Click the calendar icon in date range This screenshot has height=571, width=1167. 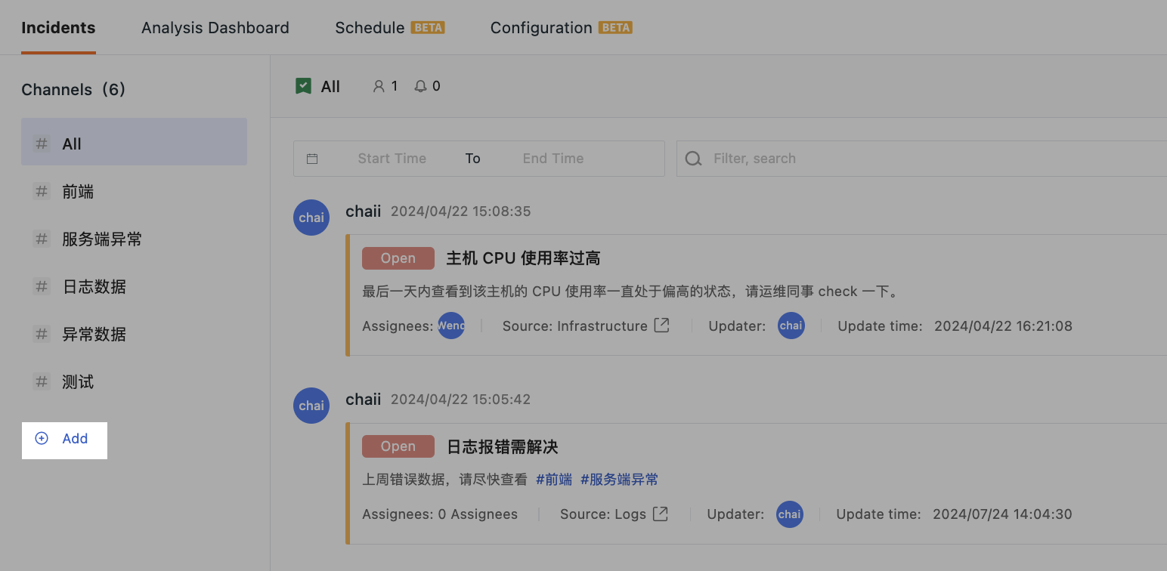click(x=312, y=159)
